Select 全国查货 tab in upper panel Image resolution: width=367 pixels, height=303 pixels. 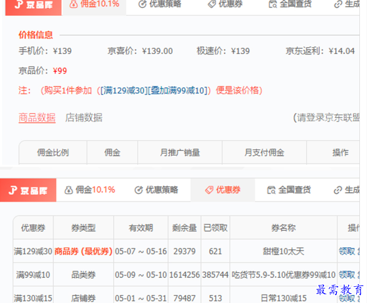click(x=290, y=4)
